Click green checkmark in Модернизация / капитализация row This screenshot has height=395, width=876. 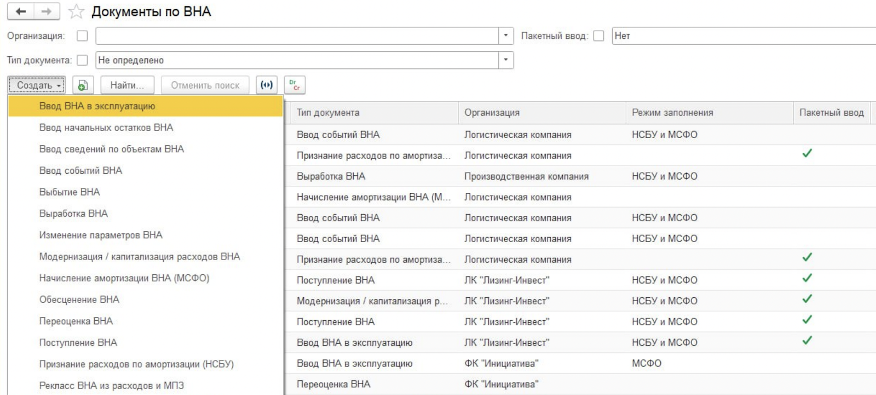[806, 299]
